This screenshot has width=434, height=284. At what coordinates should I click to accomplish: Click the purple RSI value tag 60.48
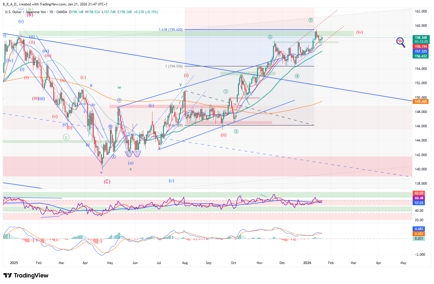(419, 198)
